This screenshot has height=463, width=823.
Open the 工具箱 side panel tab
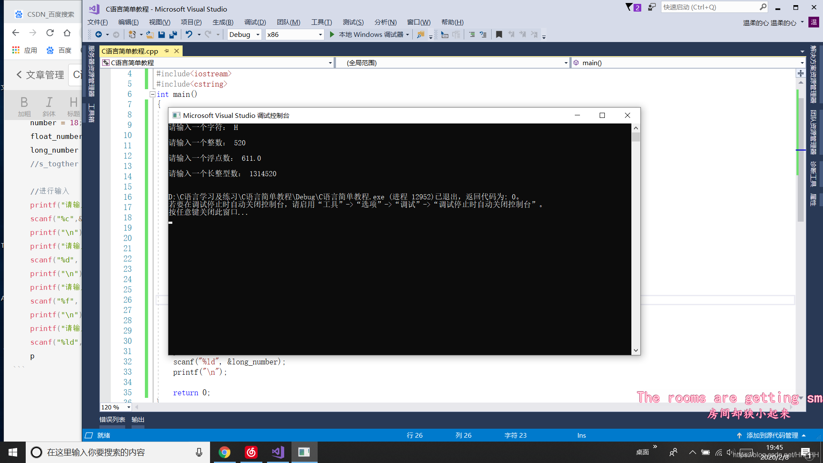click(x=91, y=113)
